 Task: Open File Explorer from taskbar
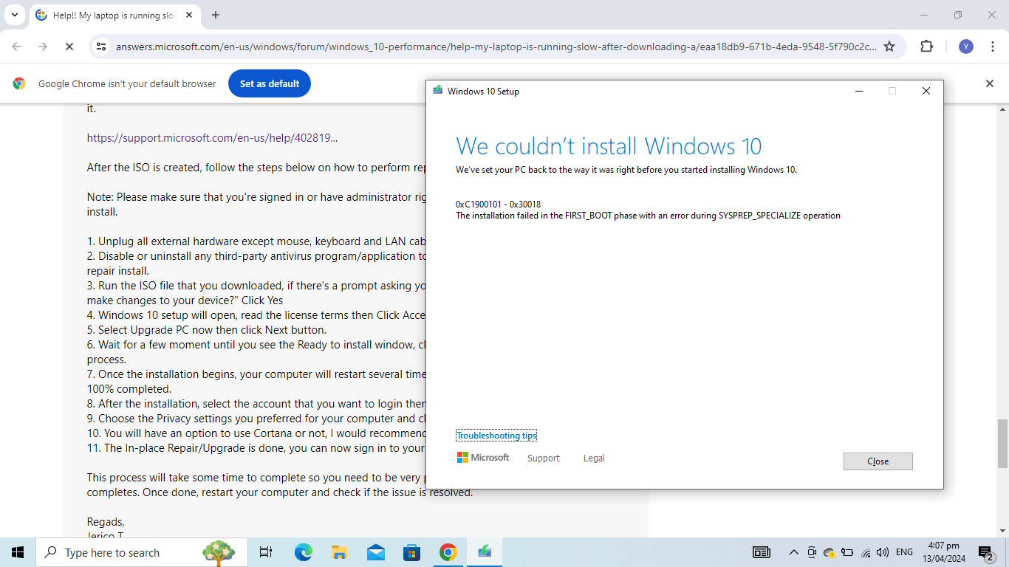click(339, 552)
